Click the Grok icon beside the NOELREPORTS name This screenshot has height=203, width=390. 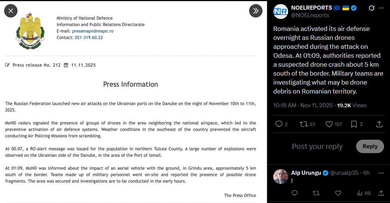371,8
